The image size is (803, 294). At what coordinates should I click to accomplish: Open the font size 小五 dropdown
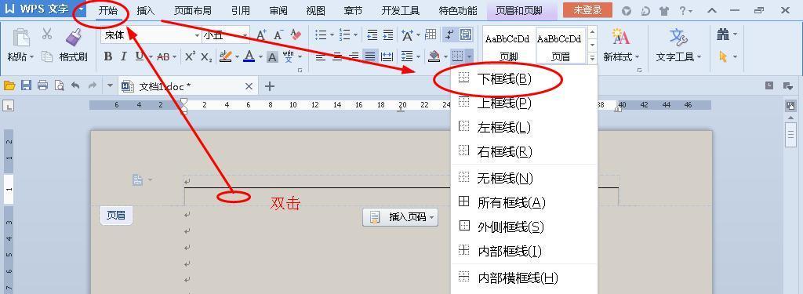click(x=245, y=35)
